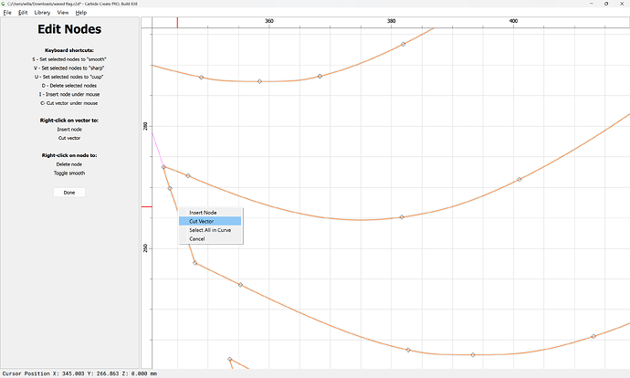The width and height of the screenshot is (630, 378).
Task: Open the Library menu
Action: click(43, 13)
